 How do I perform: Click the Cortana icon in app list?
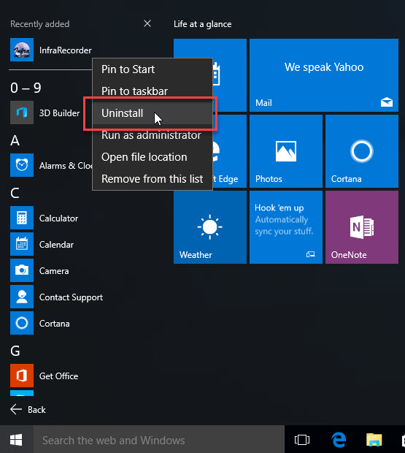(22, 323)
